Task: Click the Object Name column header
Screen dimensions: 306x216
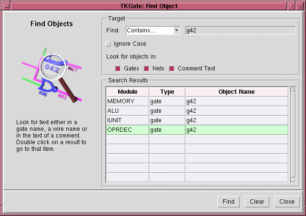Action: 236,91
